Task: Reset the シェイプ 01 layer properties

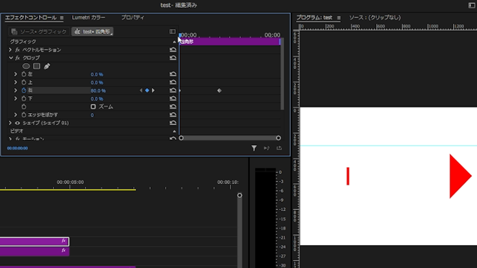Action: (173, 123)
